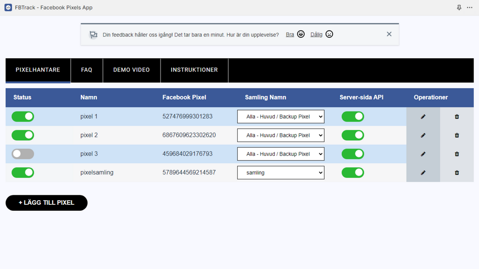The image size is (479, 269).
Task: Turn off Server-sida API for pixel 2
Action: 353,135
